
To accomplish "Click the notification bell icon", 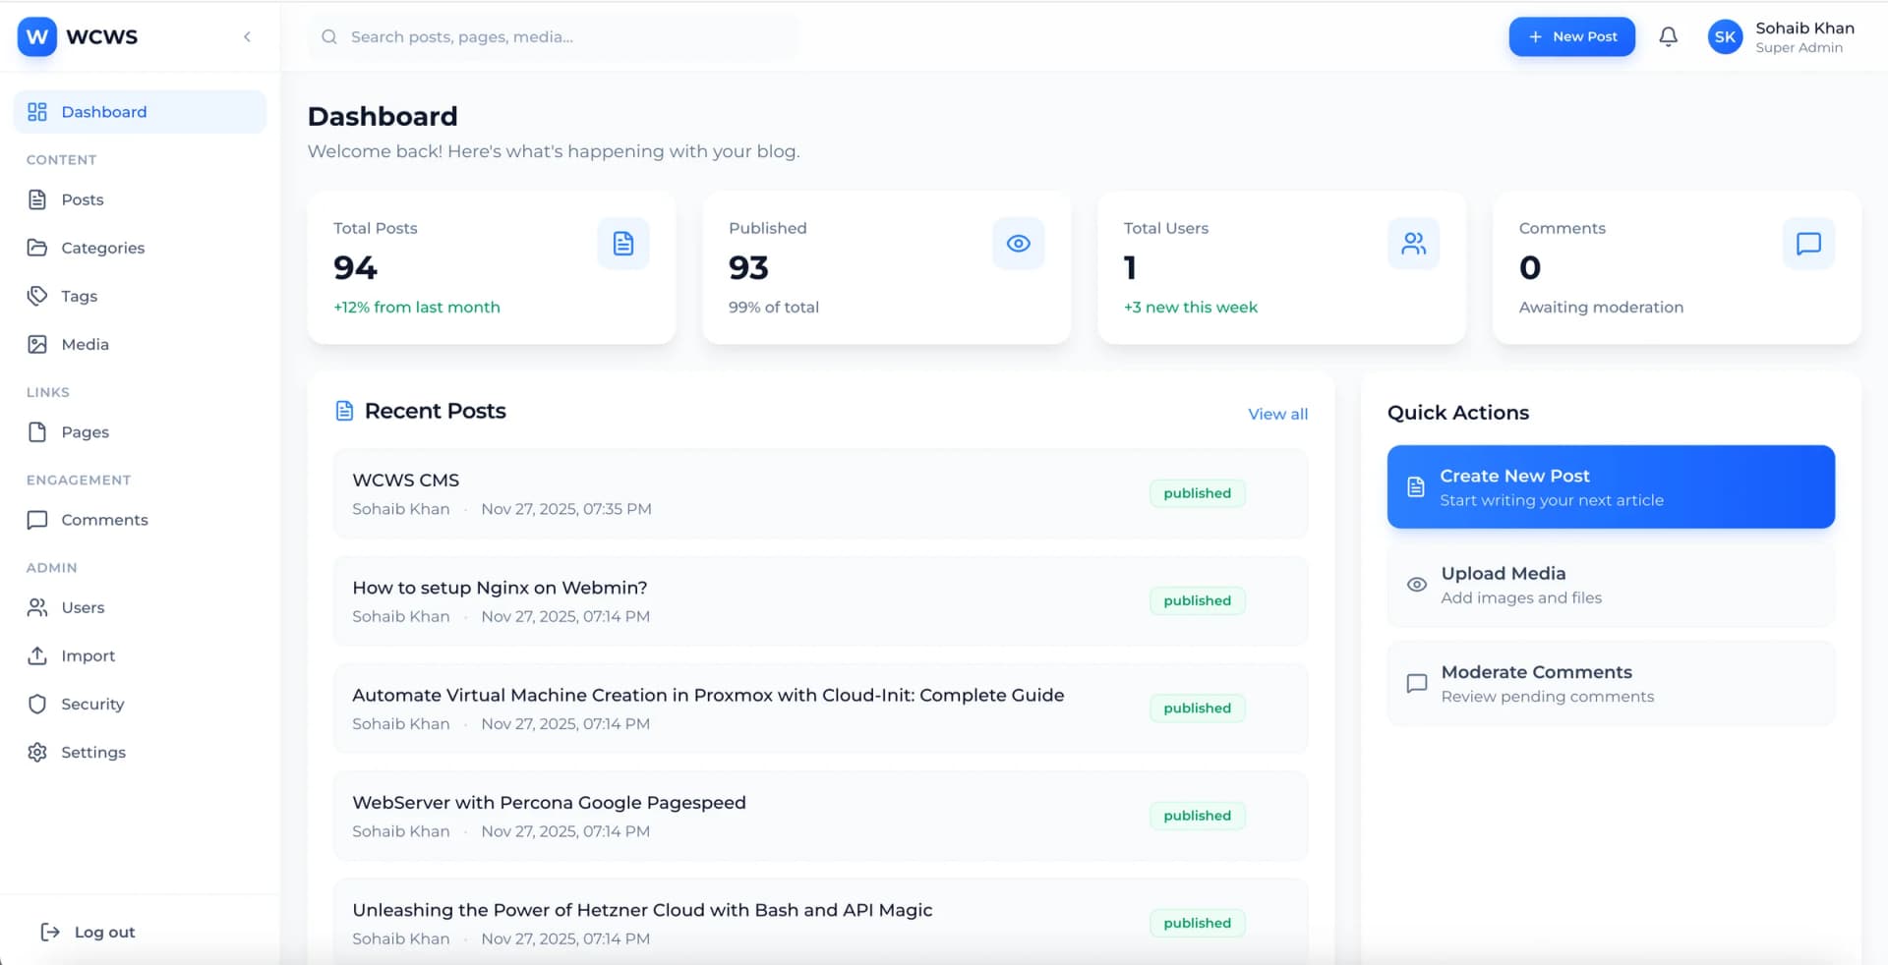I will pyautogui.click(x=1668, y=37).
